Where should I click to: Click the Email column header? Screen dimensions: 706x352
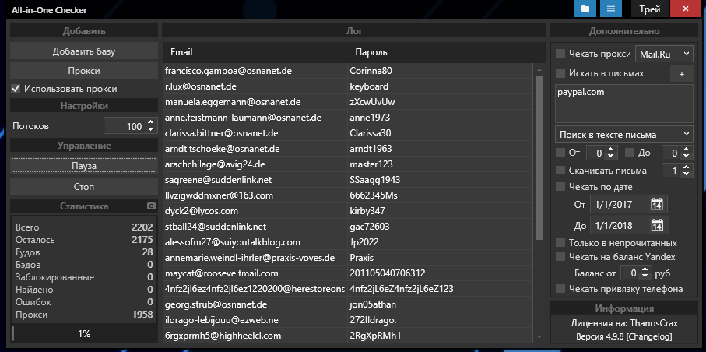pyautogui.click(x=181, y=52)
